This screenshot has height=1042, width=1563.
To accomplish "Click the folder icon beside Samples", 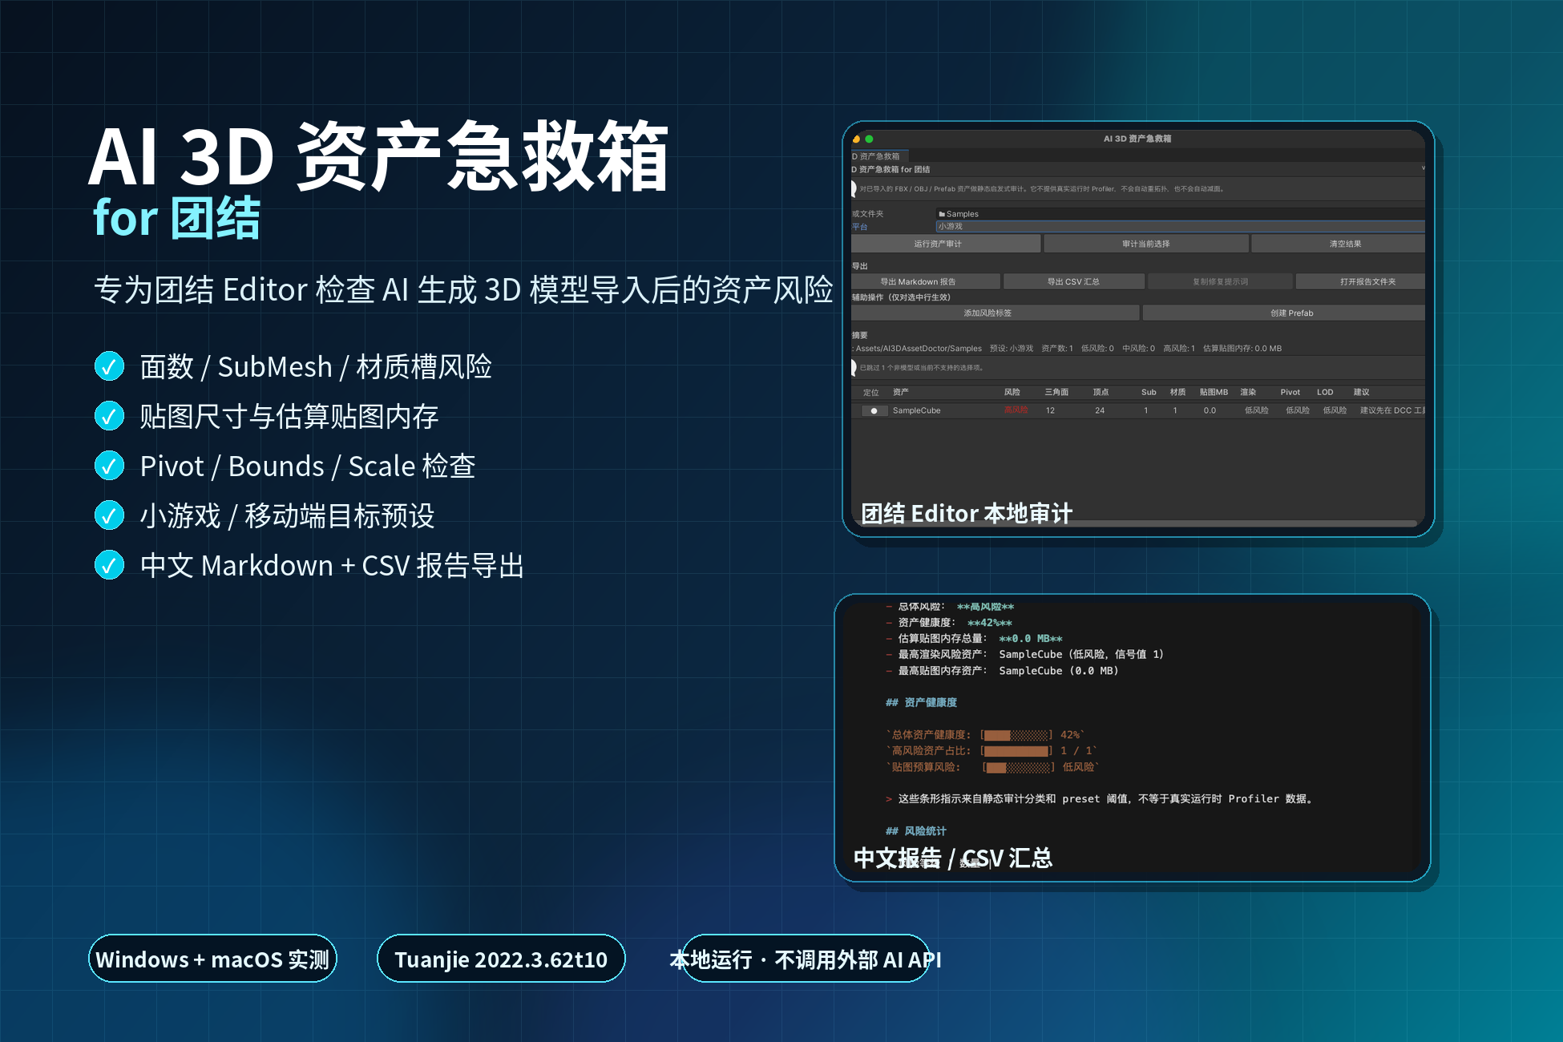I will coord(942,214).
